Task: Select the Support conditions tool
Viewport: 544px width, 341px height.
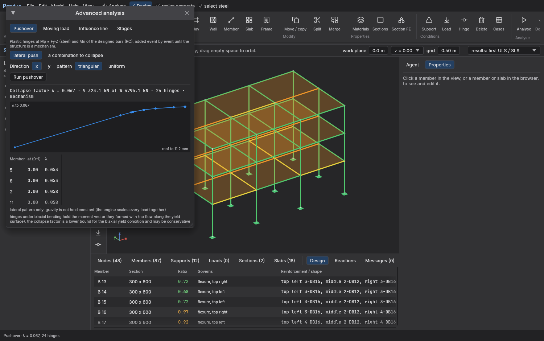Action: [429, 24]
